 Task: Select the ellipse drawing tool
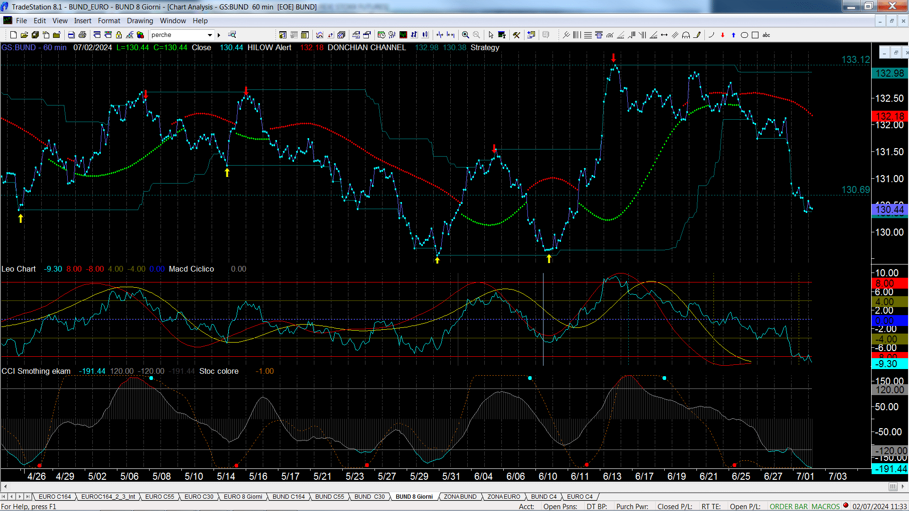click(x=745, y=35)
